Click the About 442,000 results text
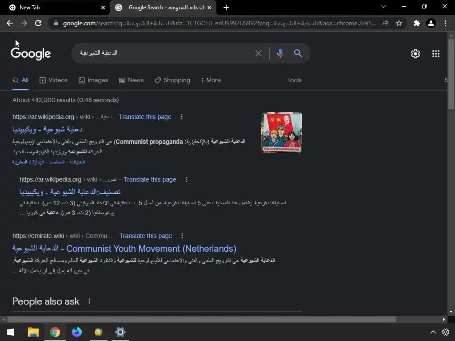Screen dimensions: 455x341 pyautogui.click(x=66, y=100)
